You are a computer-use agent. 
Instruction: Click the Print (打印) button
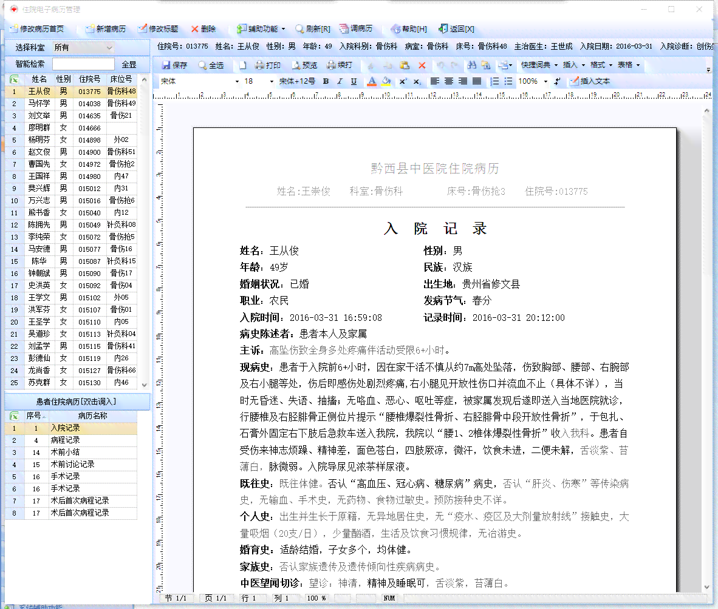click(267, 66)
